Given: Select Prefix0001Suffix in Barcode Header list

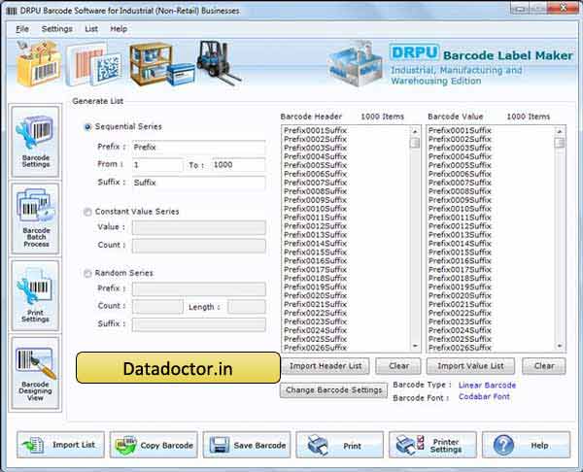Looking at the screenshot, I should tap(315, 130).
